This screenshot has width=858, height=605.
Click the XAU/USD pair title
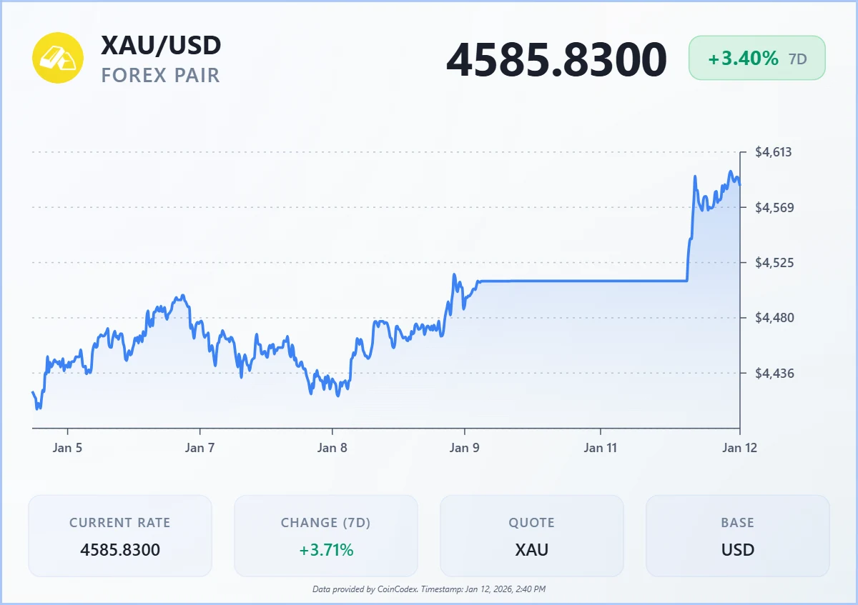pos(161,45)
